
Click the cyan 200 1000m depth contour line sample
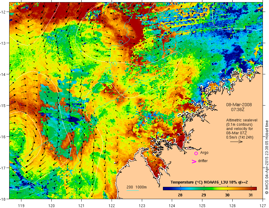[x=133, y=190]
